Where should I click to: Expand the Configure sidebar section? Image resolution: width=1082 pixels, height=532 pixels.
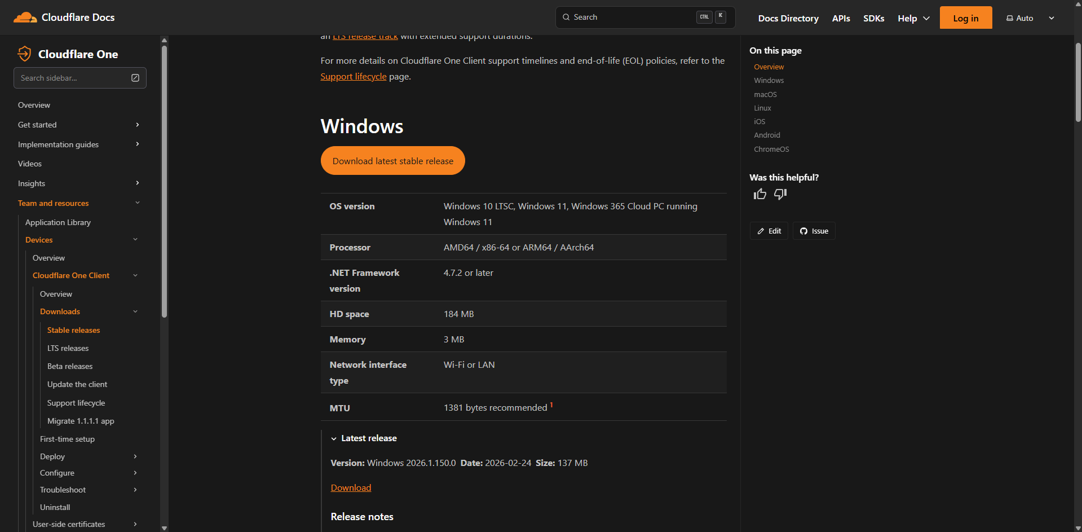point(135,473)
